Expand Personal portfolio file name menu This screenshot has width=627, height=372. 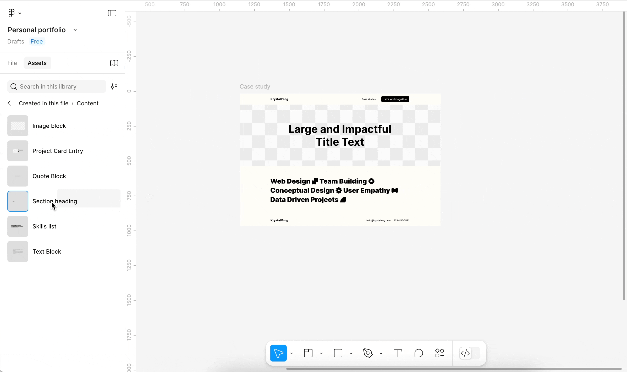(x=75, y=30)
